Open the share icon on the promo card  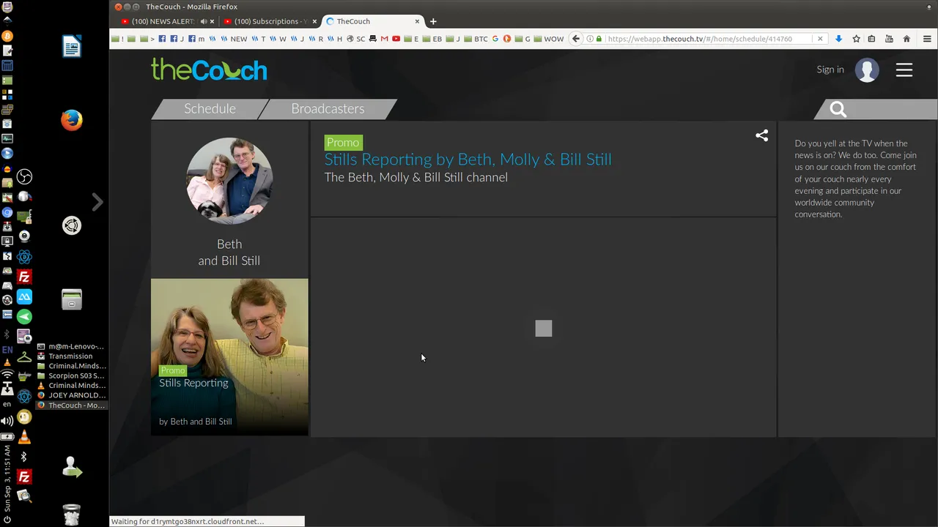[x=762, y=135]
